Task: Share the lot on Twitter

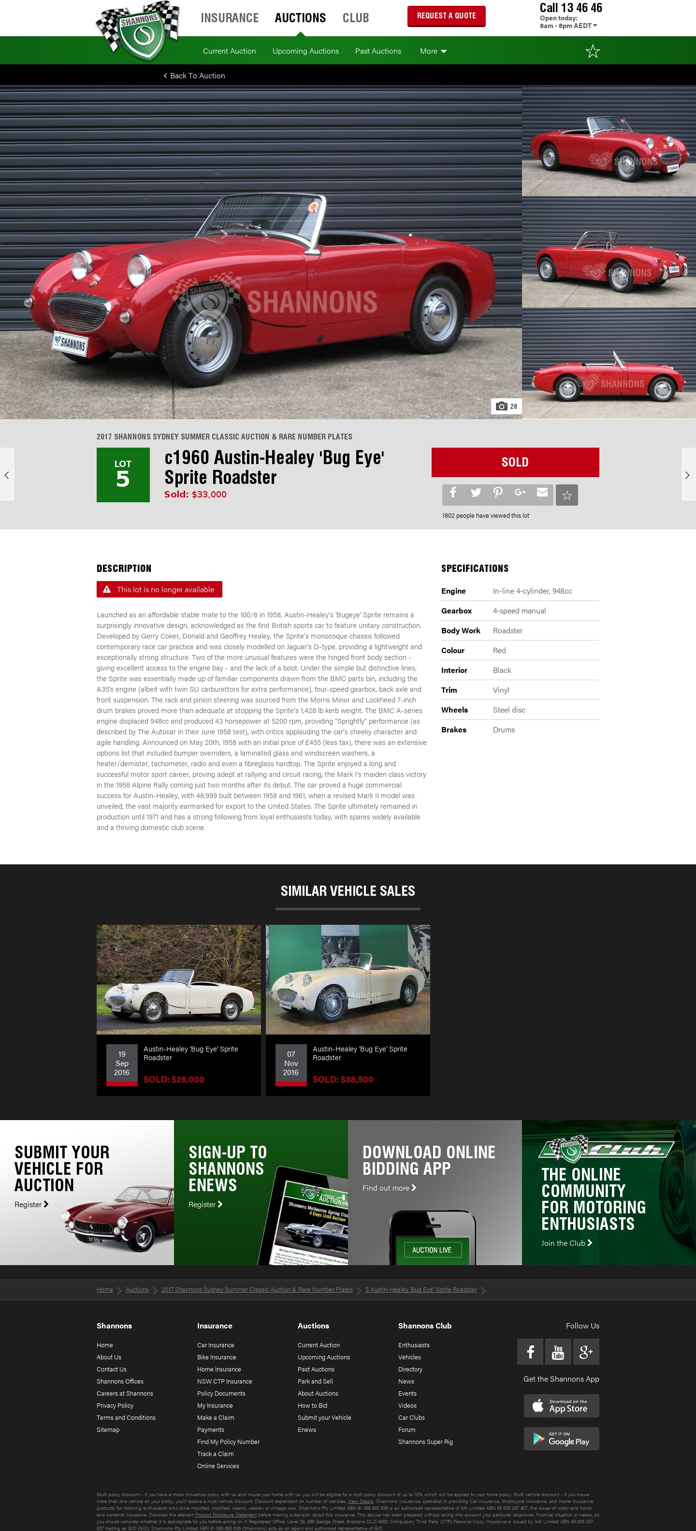Action: pyautogui.click(x=476, y=493)
